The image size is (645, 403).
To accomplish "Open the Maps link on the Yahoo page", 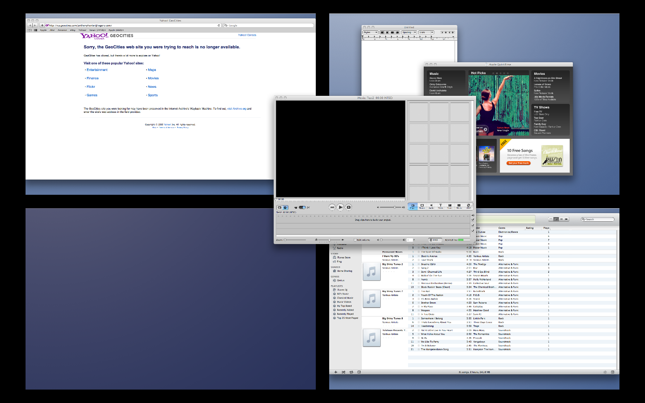I will (x=152, y=70).
